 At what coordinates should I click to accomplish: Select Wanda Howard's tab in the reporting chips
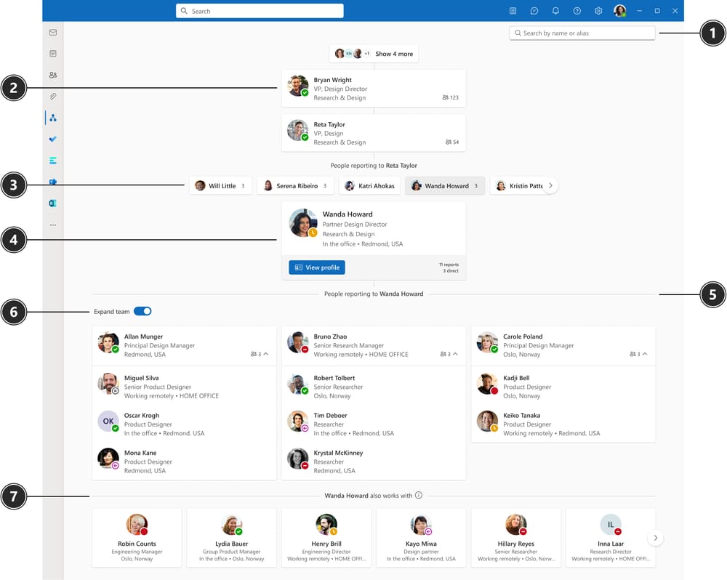444,185
